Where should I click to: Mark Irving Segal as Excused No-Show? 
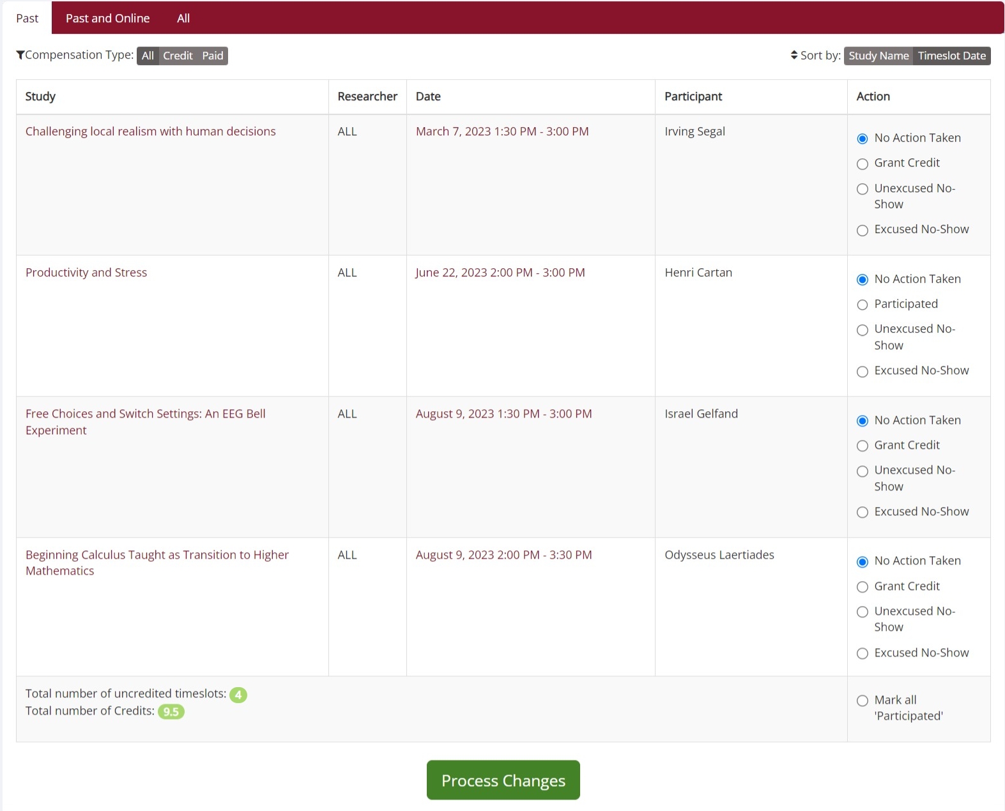coord(863,230)
